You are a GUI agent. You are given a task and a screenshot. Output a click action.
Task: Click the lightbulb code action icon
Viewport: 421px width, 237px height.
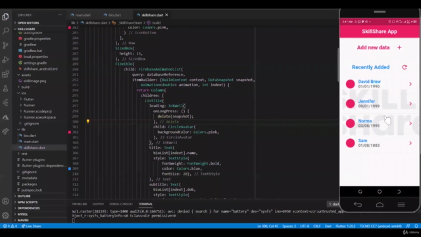click(x=87, y=121)
